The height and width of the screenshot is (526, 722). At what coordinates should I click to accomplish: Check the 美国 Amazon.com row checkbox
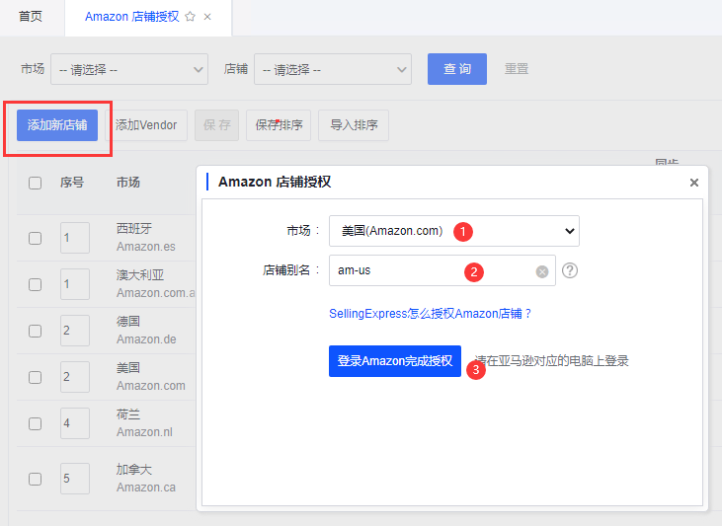pos(35,377)
